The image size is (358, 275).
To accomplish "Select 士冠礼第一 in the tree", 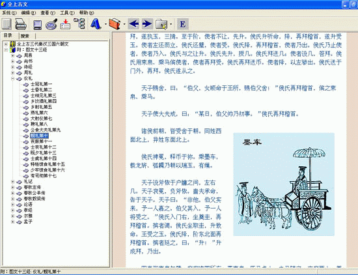I will 41,84.
